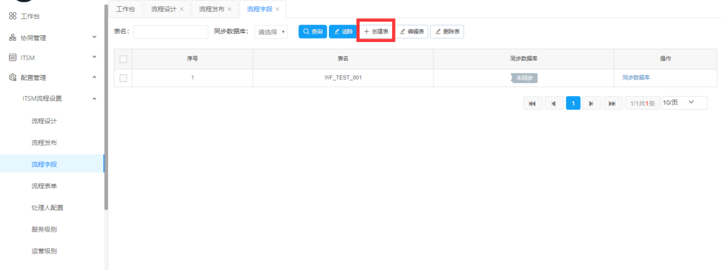The height and width of the screenshot is (270, 721).
Task: Close the 流程设计 tab with its X
Action: [x=181, y=10]
